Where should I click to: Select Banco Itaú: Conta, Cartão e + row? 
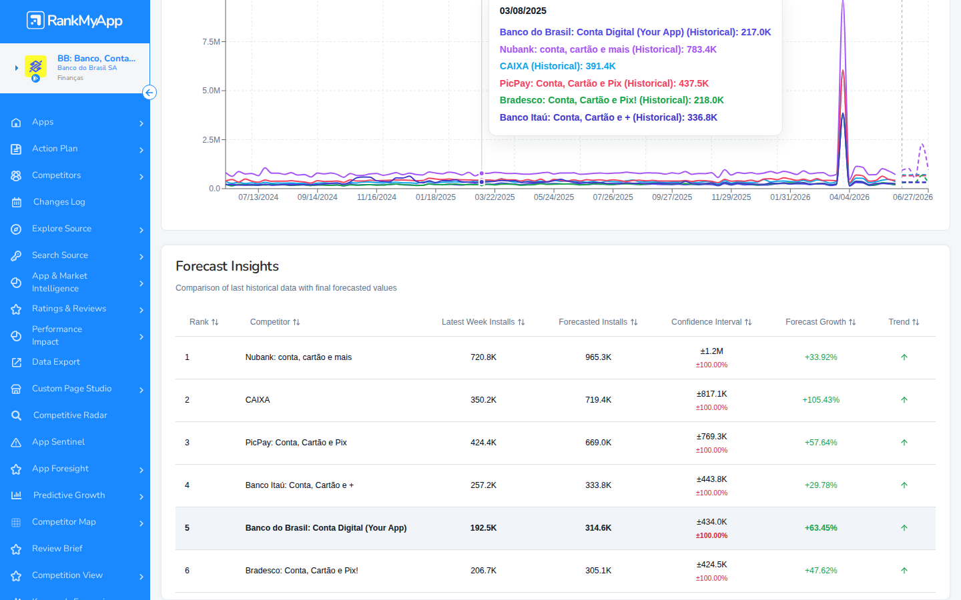point(555,485)
